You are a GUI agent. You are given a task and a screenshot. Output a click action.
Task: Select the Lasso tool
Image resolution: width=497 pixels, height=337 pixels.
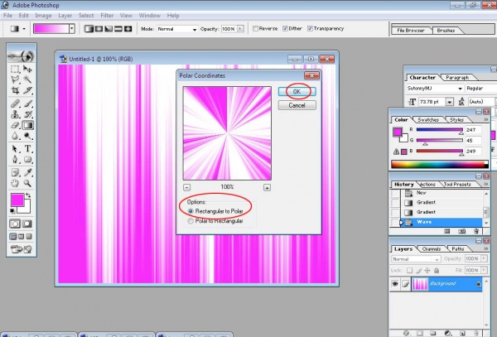[x=15, y=79]
